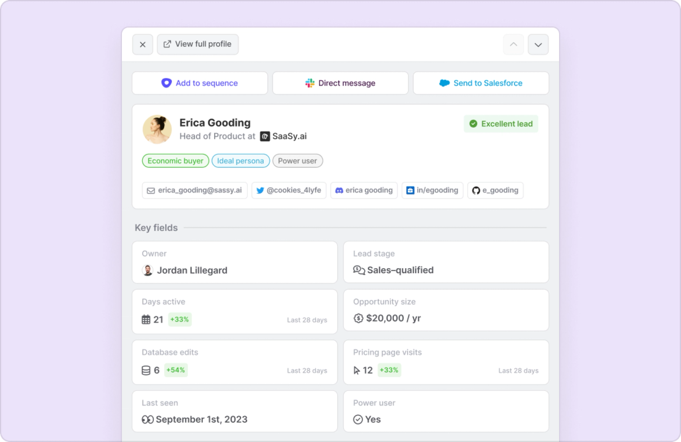Click Jordan Lillegard's small avatar

click(148, 270)
